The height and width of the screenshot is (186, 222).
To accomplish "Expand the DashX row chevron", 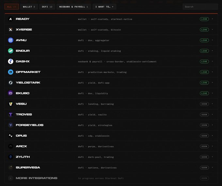I will [212, 61].
